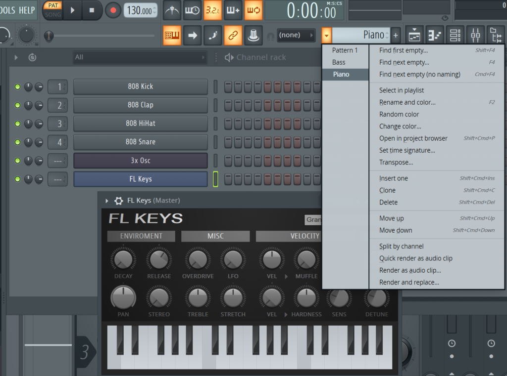Click the 808 Clap channel button
Viewport: 507px width, 376px height.
[x=140, y=105]
